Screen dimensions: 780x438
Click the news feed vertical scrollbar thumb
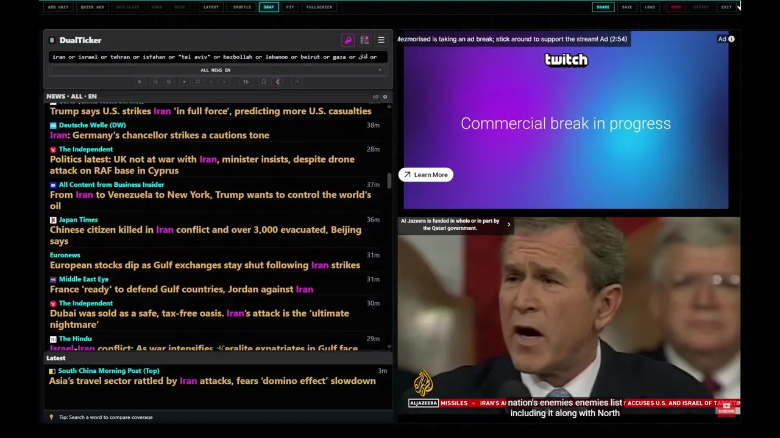click(389, 181)
